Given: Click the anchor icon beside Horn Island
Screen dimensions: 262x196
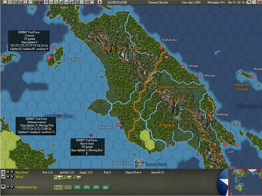Looking at the screenshot, I should [x=3, y=172].
